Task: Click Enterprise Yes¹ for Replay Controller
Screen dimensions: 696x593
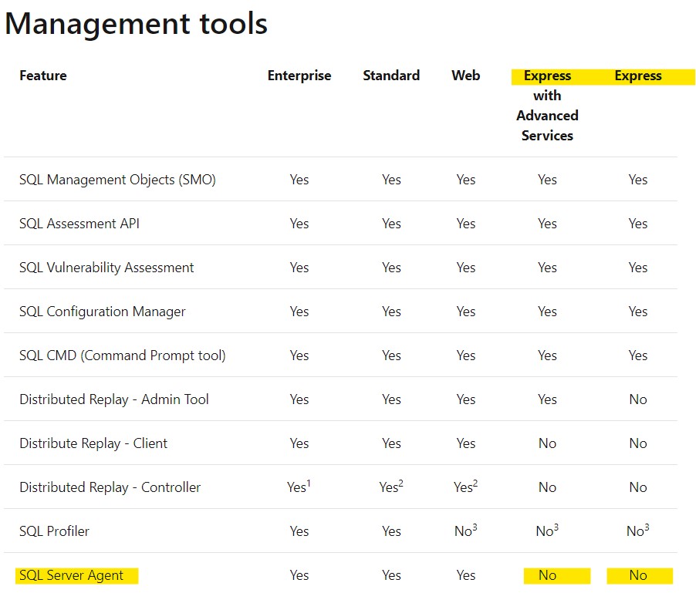Action: [x=299, y=487]
